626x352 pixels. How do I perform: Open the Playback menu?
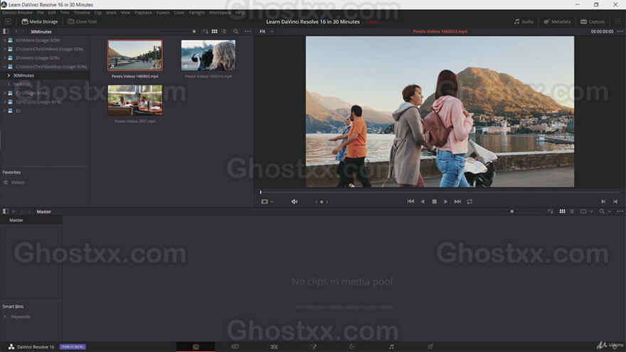(x=143, y=13)
